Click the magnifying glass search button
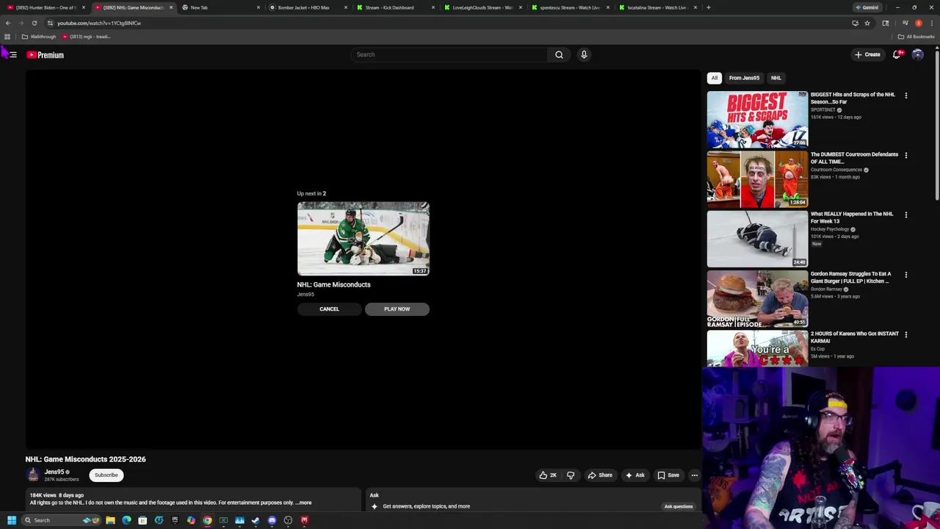Screen dimensions: 940x529 (559, 54)
